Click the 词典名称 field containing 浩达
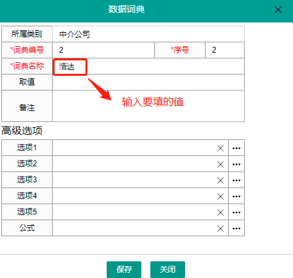The width and height of the screenshot is (293, 278). pos(148,66)
